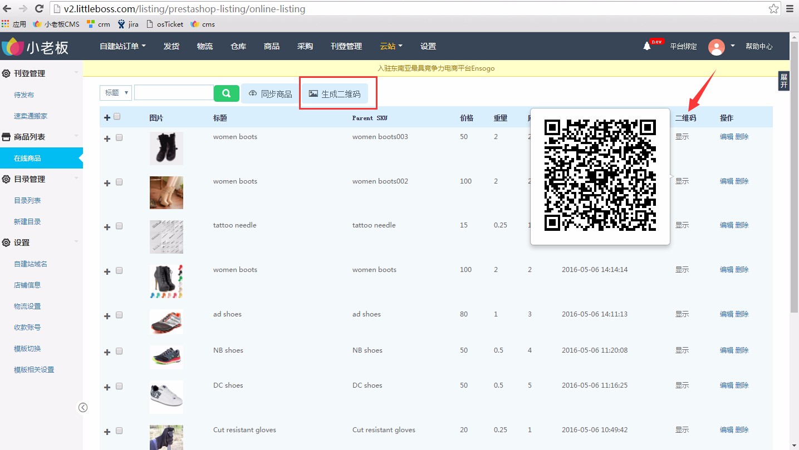Tick the checkbox for ad shoes
Screen dimensions: 799x450
[119, 315]
